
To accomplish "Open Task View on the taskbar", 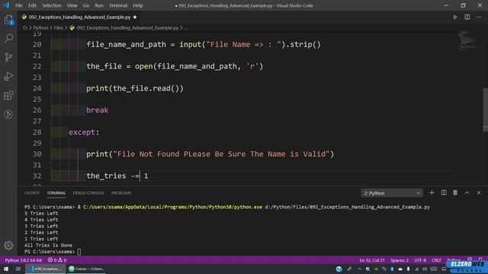I will pyautogui.click(x=18, y=269).
